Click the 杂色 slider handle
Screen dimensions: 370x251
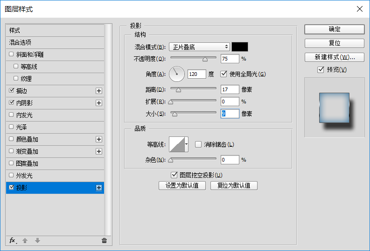coord(171,160)
